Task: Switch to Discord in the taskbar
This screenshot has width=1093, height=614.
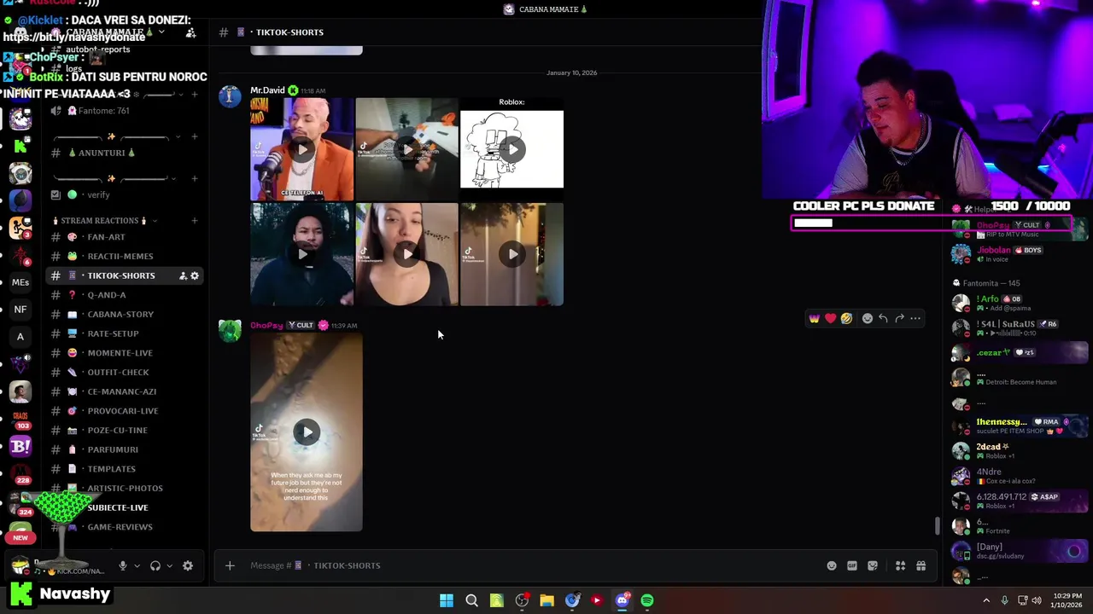Action: click(622, 600)
